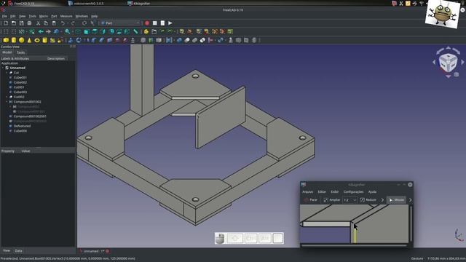This screenshot has width=466, height=262.
Task: Switch to the Tasks tab
Action: click(20, 52)
